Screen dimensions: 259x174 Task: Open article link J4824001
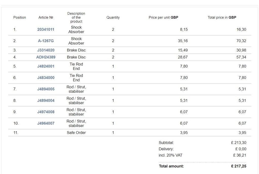tap(46, 66)
